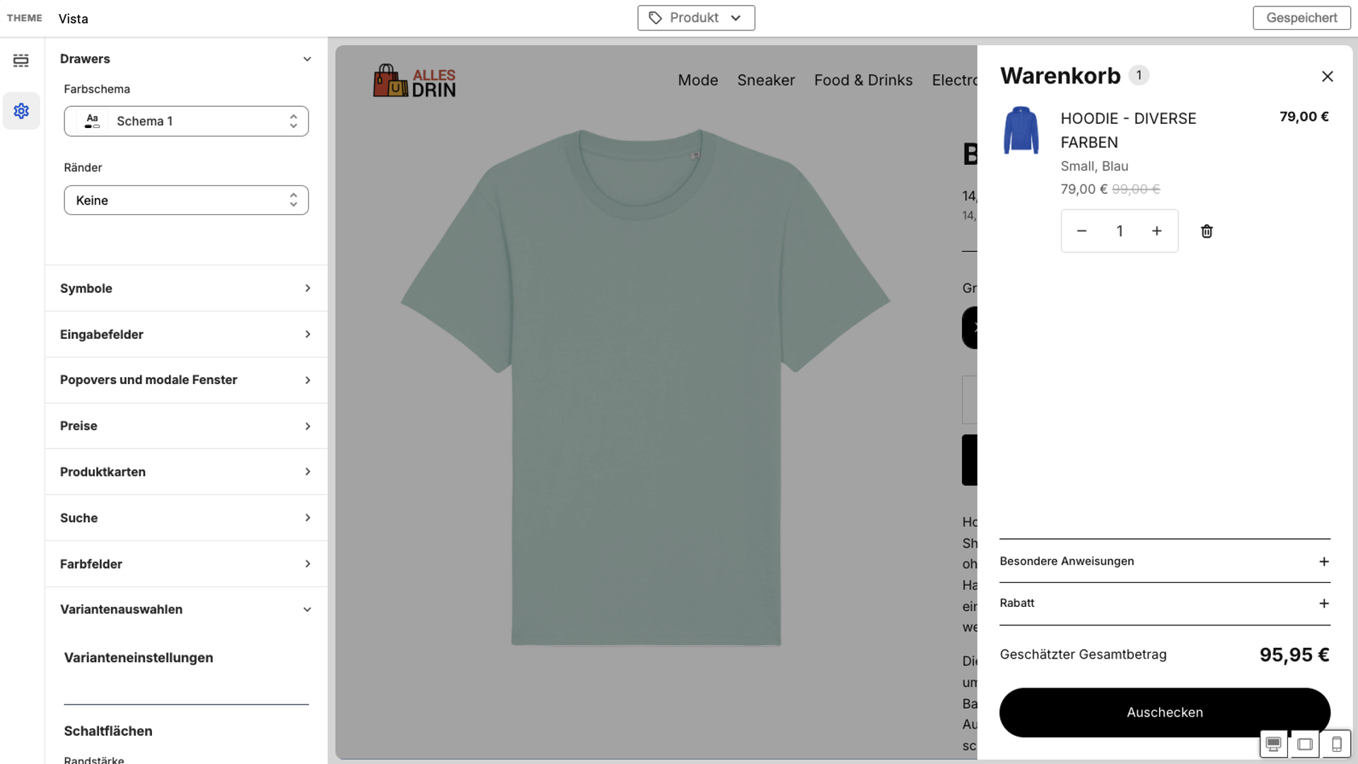
Task: Switch to fullscreen preview icon
Action: click(1305, 744)
